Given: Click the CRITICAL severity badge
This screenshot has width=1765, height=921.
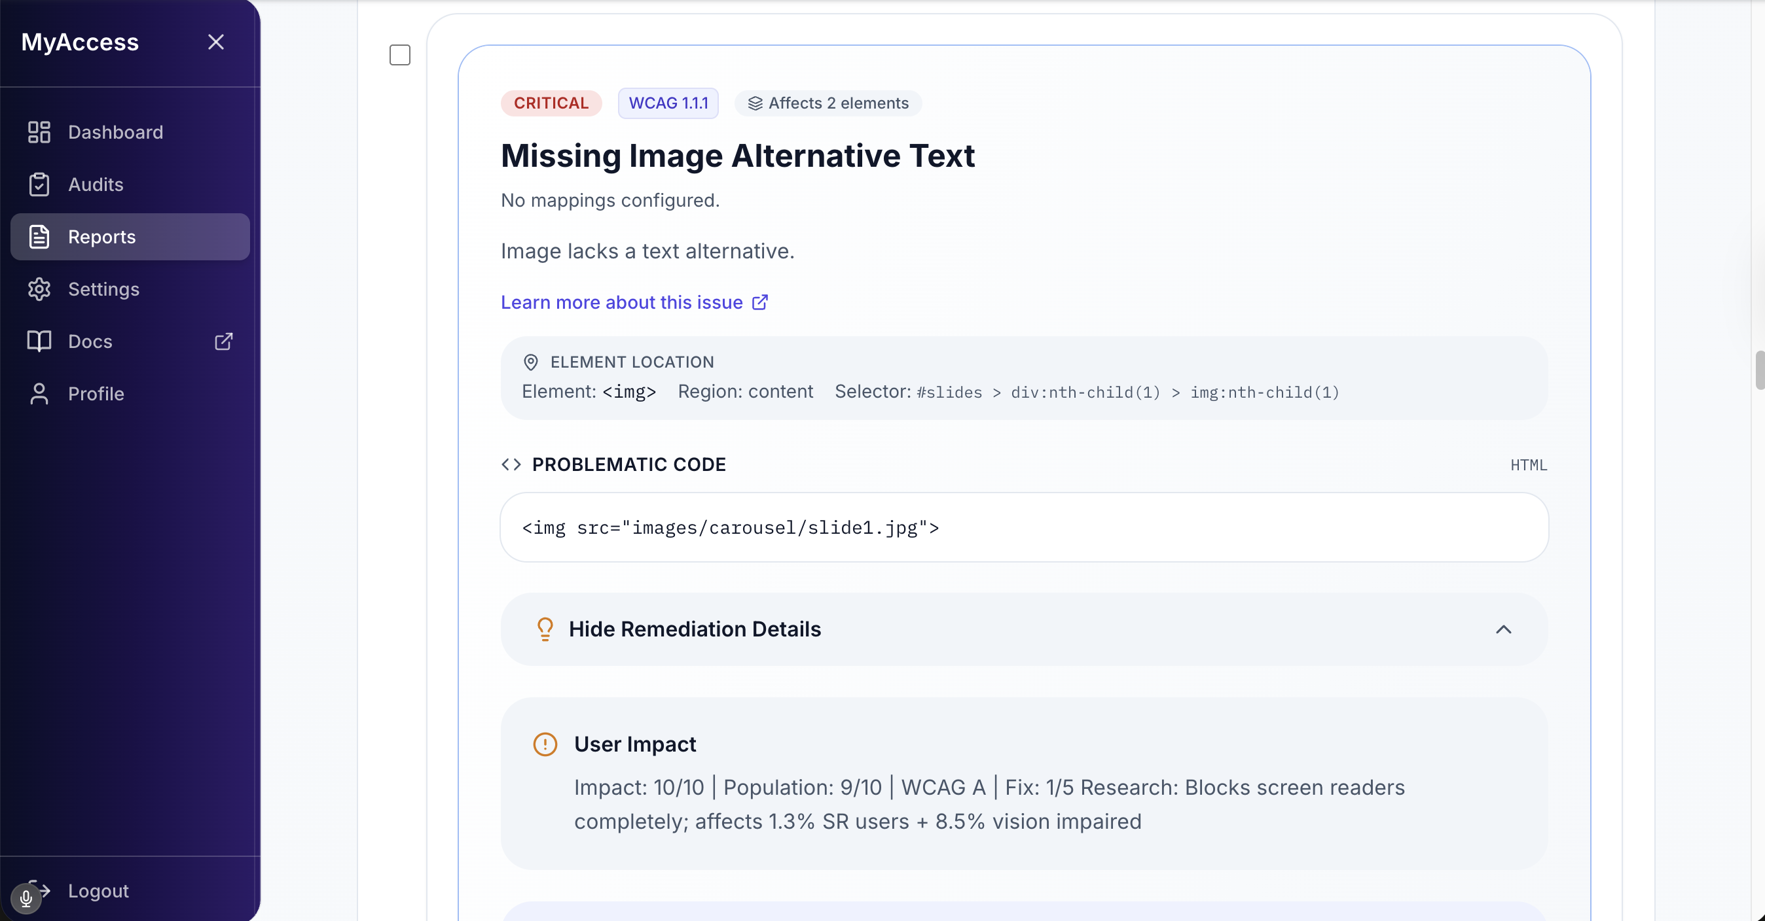Looking at the screenshot, I should click(551, 103).
